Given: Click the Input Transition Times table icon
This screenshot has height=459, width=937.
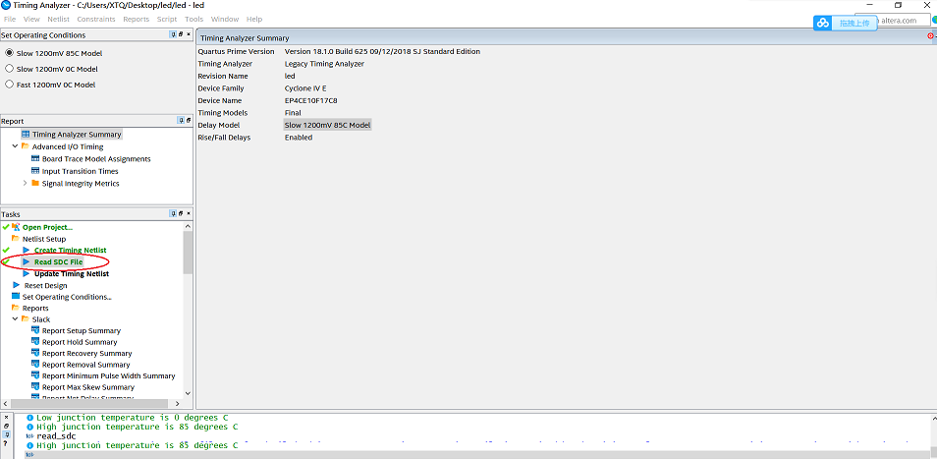Looking at the screenshot, I should pyautogui.click(x=35, y=171).
